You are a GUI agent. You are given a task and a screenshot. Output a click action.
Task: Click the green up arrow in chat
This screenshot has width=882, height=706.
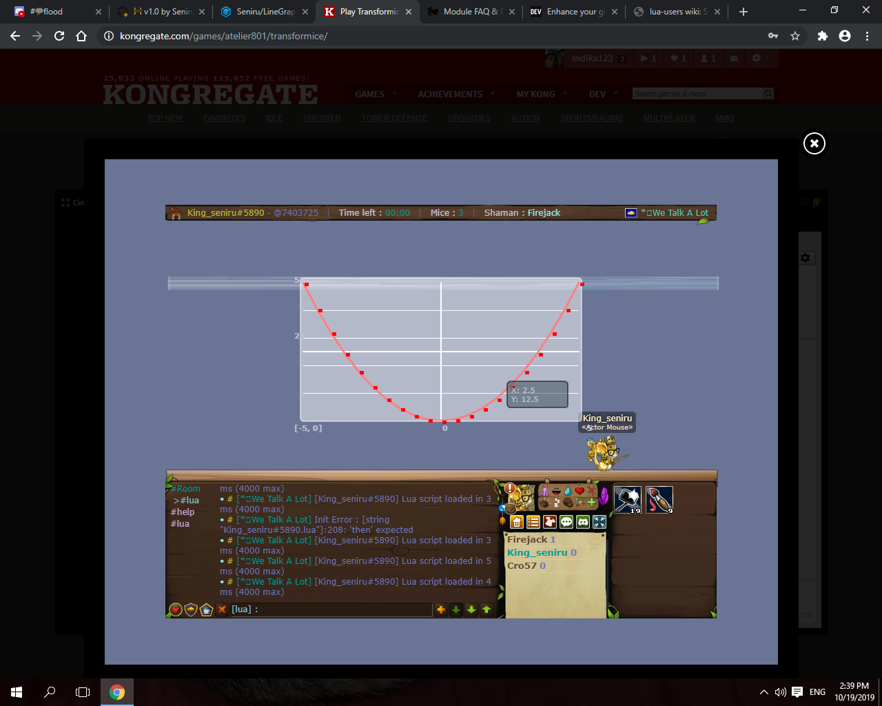486,609
